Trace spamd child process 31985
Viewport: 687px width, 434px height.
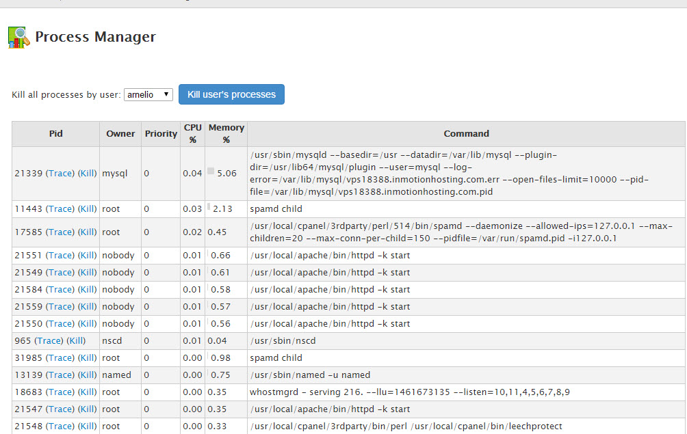coord(60,358)
